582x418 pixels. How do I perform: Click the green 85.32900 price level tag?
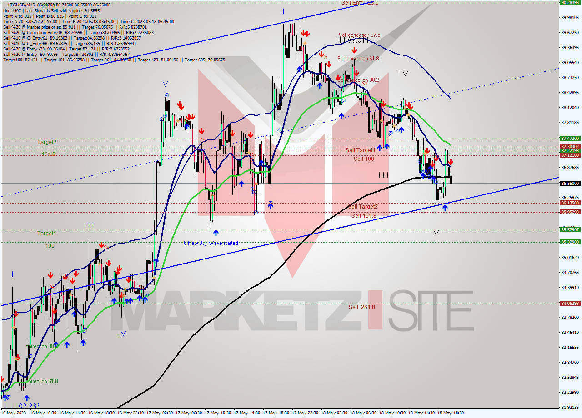point(570,242)
